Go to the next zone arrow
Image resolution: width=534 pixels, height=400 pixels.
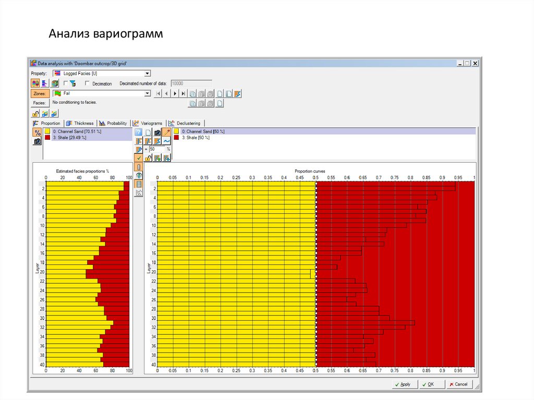click(x=176, y=94)
